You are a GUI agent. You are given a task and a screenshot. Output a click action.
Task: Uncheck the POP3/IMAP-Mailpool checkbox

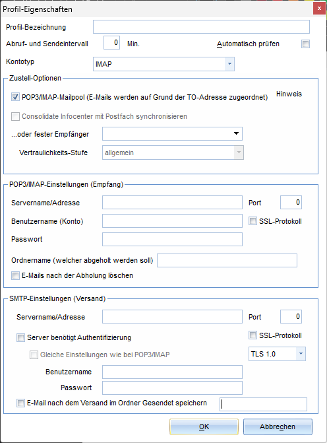[15, 97]
